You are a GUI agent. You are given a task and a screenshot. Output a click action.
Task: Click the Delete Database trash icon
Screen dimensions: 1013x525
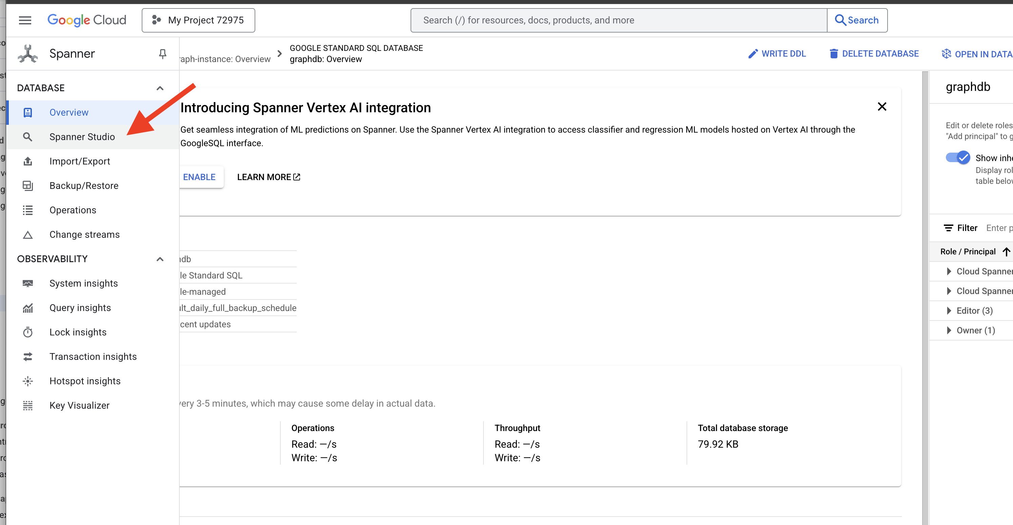pyautogui.click(x=833, y=54)
